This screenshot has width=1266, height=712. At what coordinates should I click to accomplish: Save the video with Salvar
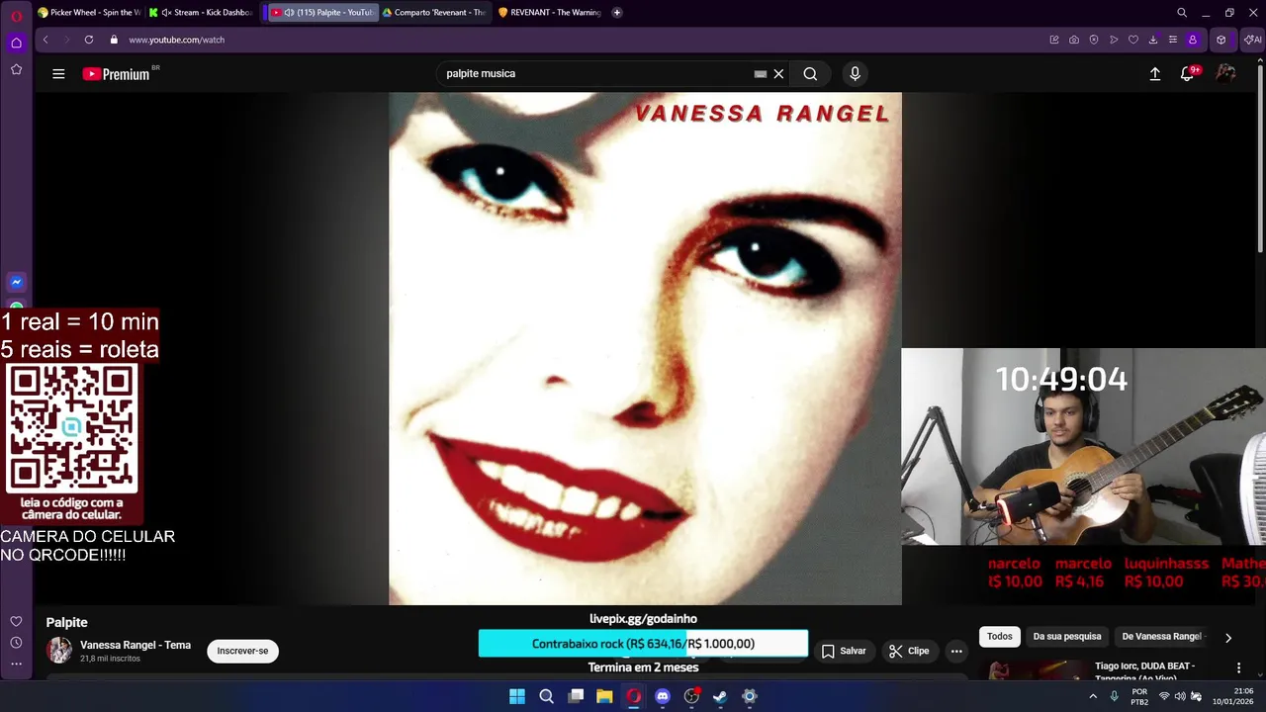tap(843, 651)
